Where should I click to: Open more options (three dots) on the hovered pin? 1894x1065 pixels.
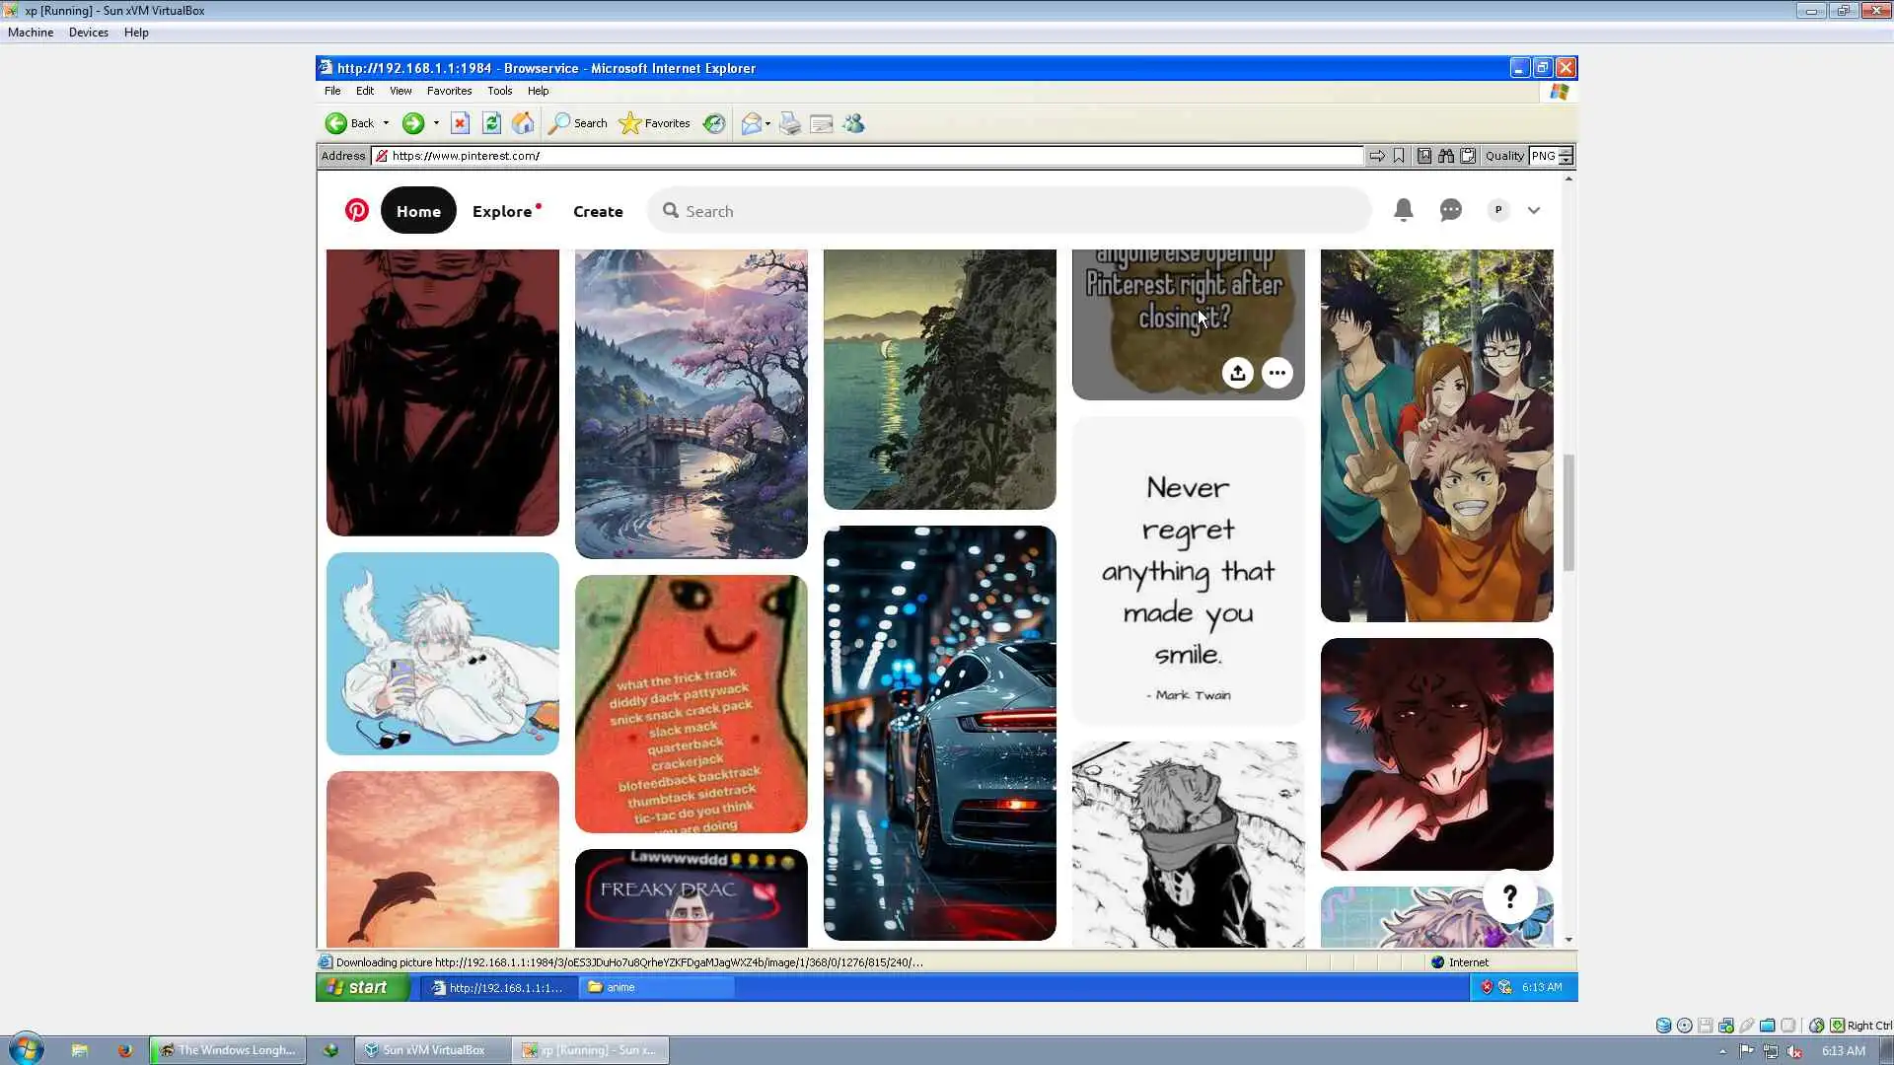[x=1277, y=373]
